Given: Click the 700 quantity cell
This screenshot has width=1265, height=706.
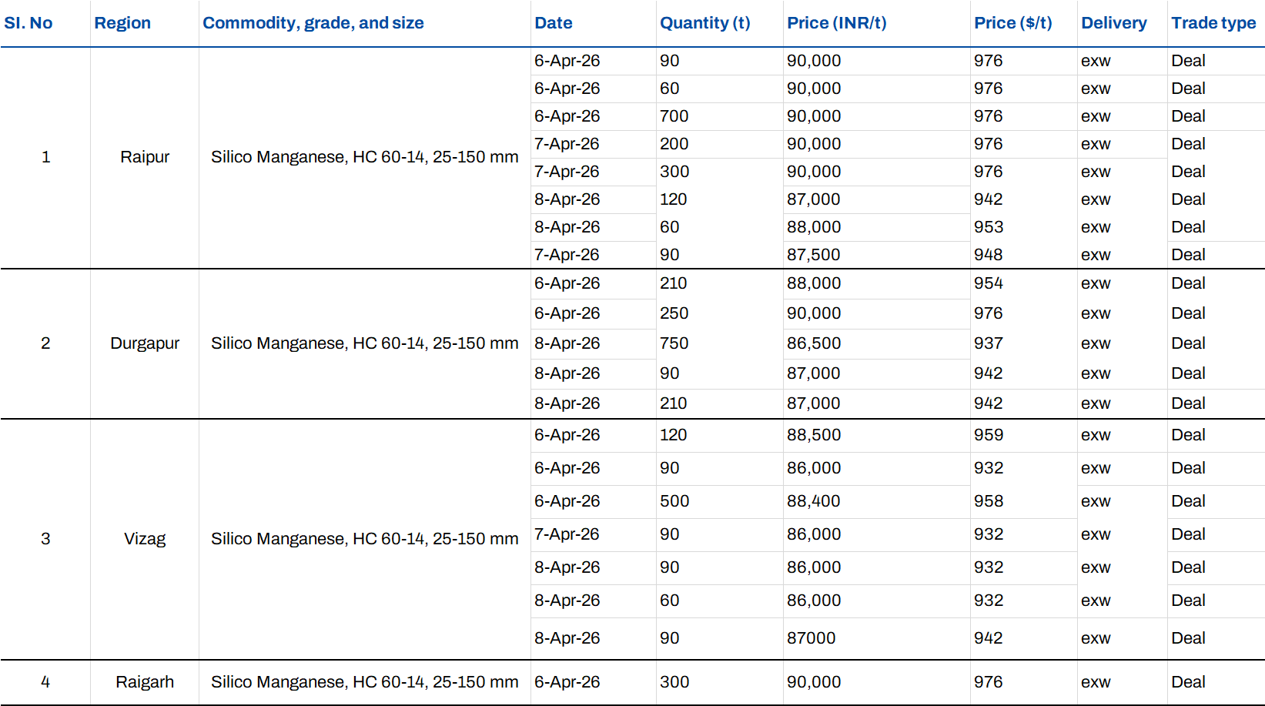Looking at the screenshot, I should pyautogui.click(x=674, y=116).
